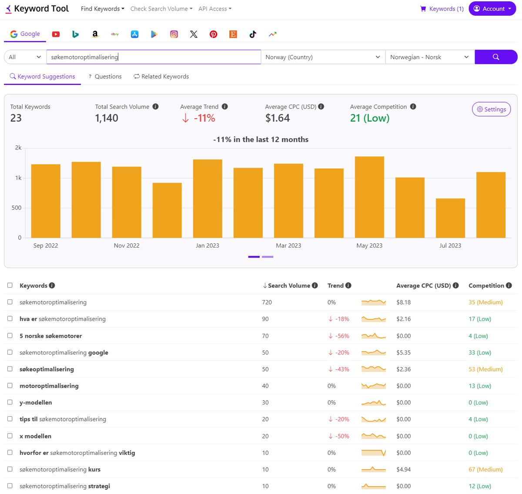Select the TikTok platform icon
Viewport: 522px width, 494px height.
coord(252,34)
